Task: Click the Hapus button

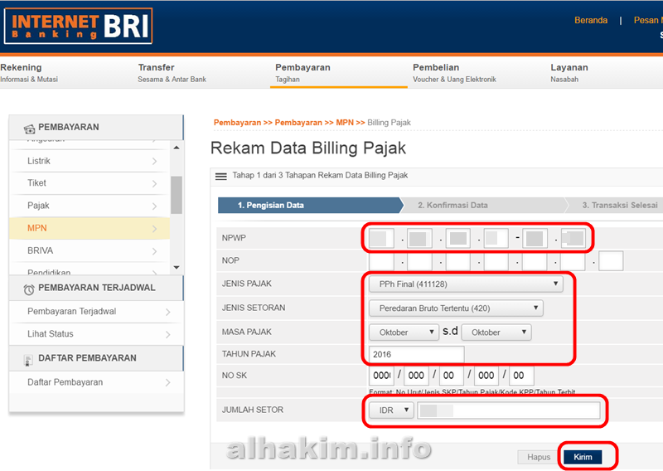Action: [x=538, y=457]
